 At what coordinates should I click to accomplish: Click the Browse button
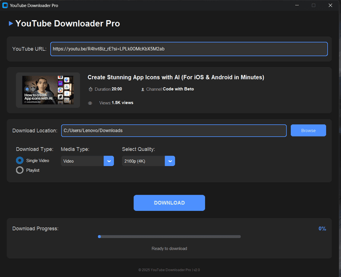pyautogui.click(x=308, y=131)
